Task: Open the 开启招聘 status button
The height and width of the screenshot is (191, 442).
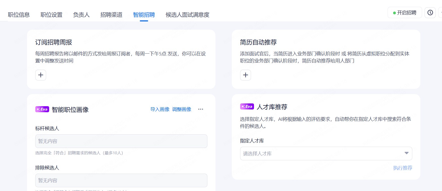Action: (x=404, y=13)
